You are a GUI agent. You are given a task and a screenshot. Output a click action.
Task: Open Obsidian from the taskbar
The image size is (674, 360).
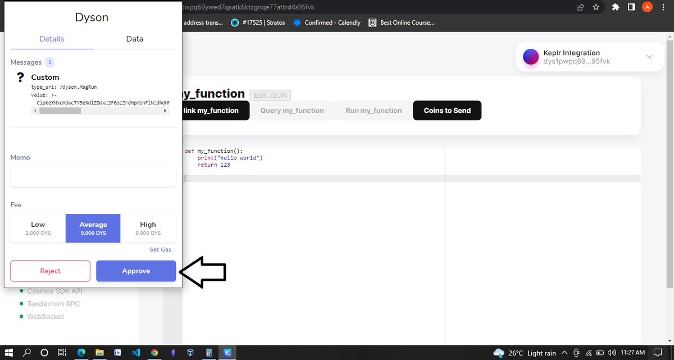[172, 353]
